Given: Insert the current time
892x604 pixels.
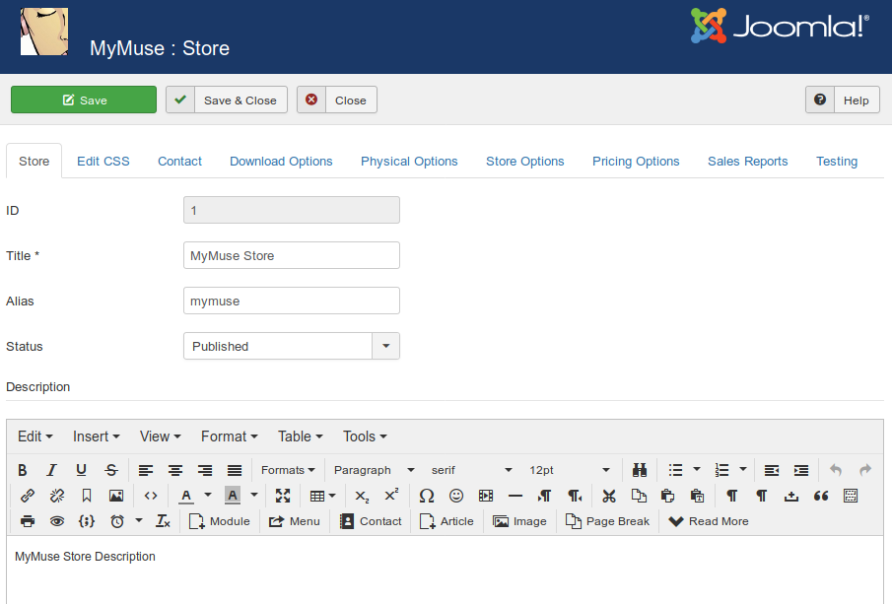Looking at the screenshot, I should (x=117, y=521).
